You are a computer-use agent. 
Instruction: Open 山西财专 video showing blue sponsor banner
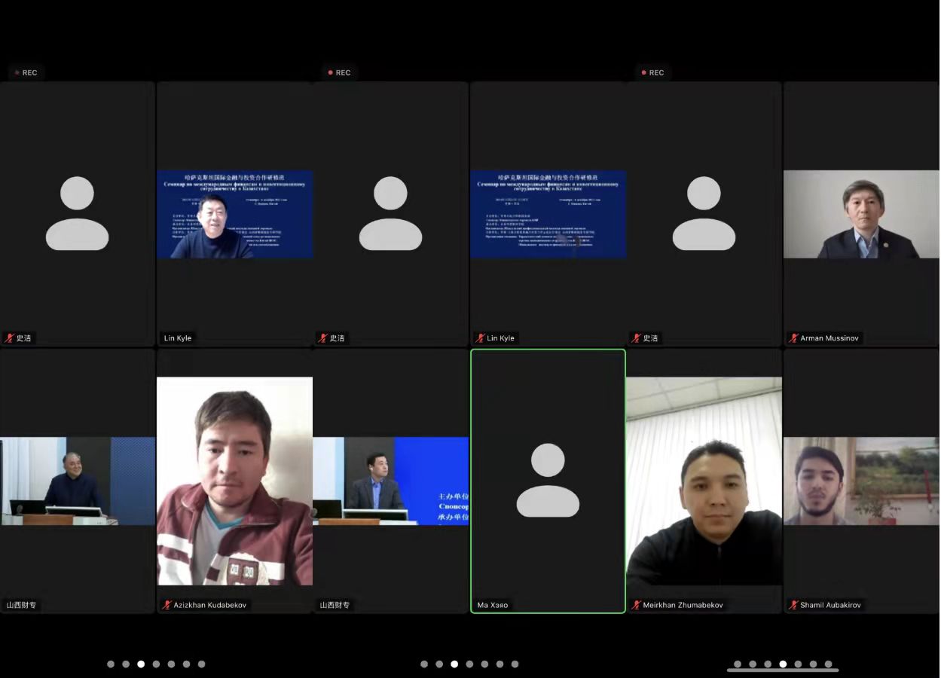390,481
